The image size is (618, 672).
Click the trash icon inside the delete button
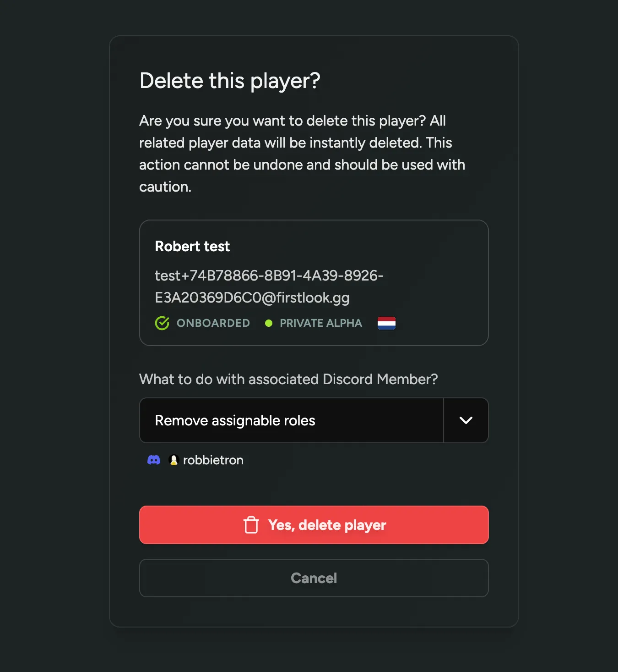251,525
